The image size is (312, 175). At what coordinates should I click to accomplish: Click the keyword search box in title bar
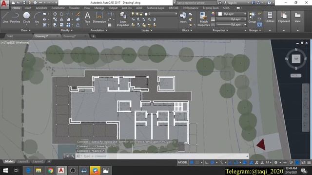196,3
